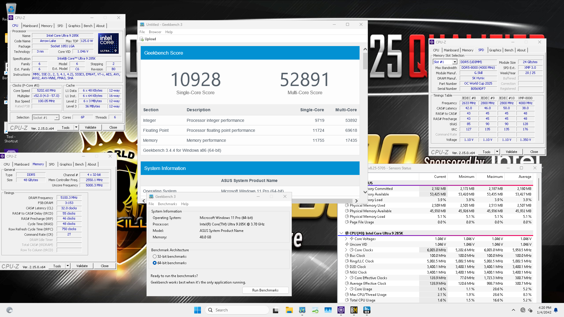Open the Help menu in Untitled - Geekbench 3
The image size is (564, 317).
(169, 32)
